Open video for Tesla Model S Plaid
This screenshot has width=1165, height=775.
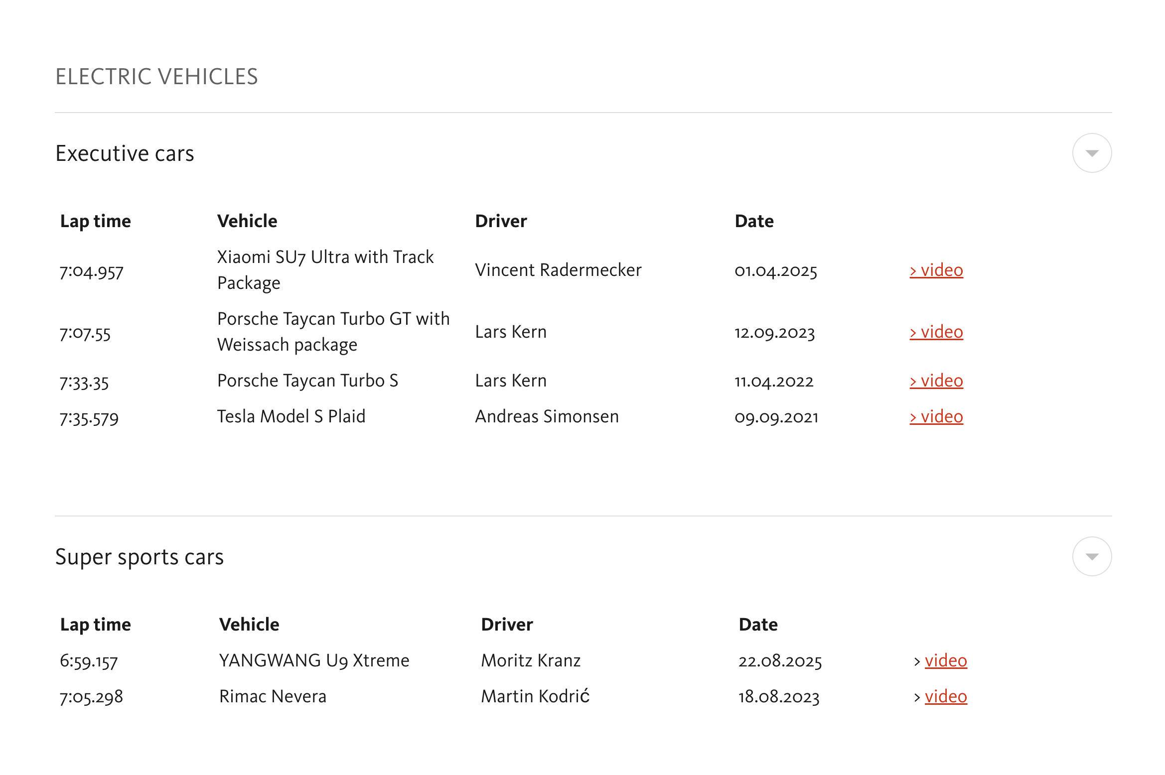[936, 416]
